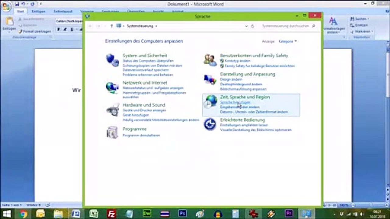The width and height of the screenshot is (390, 219).
Task: Open Dreamweaver from the taskbar
Action: pyautogui.click(x=147, y=214)
